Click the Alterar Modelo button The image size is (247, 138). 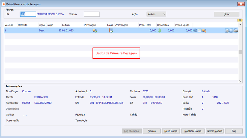click(x=214, y=131)
